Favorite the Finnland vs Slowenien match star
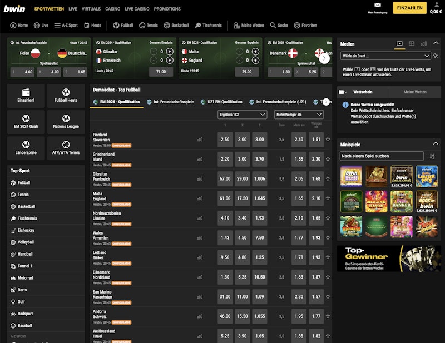This screenshot has height=343, width=445. tap(328, 140)
